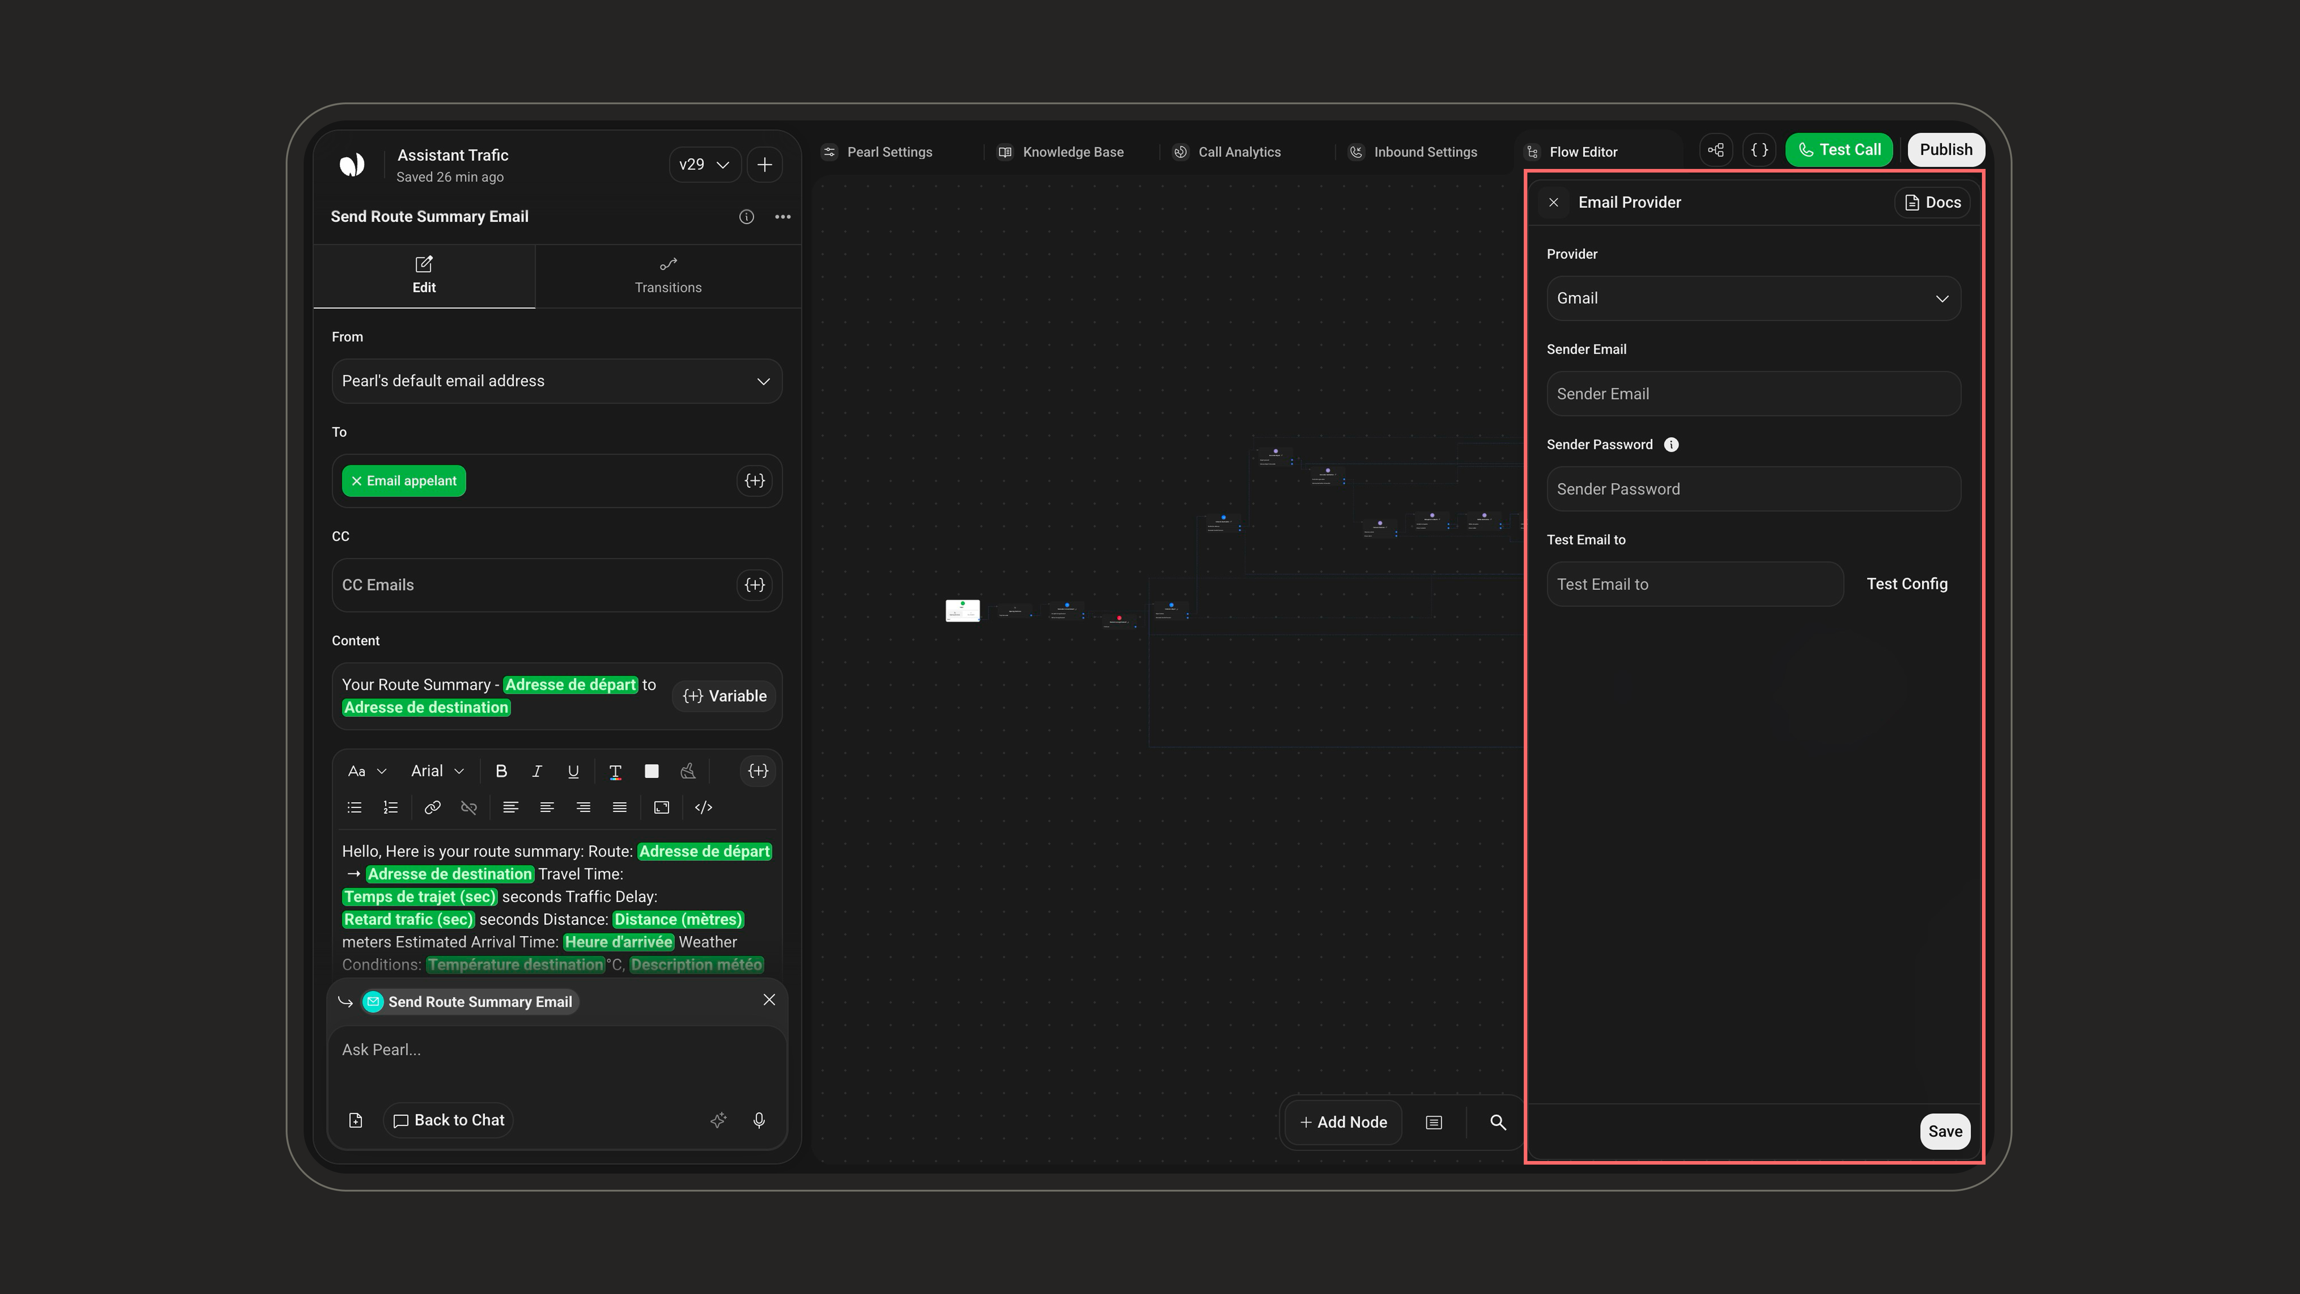2300x1294 pixels.
Task: Open the Flow Editor tab
Action: [1572, 152]
